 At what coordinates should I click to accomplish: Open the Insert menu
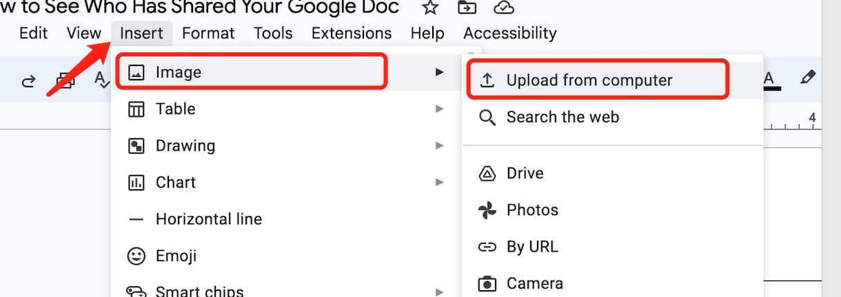[141, 33]
